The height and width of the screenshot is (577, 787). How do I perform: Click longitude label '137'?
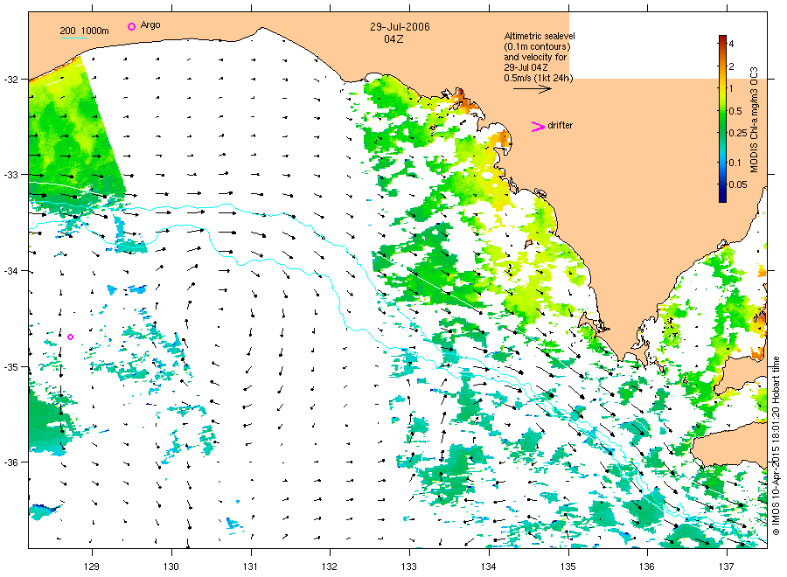[727, 567]
